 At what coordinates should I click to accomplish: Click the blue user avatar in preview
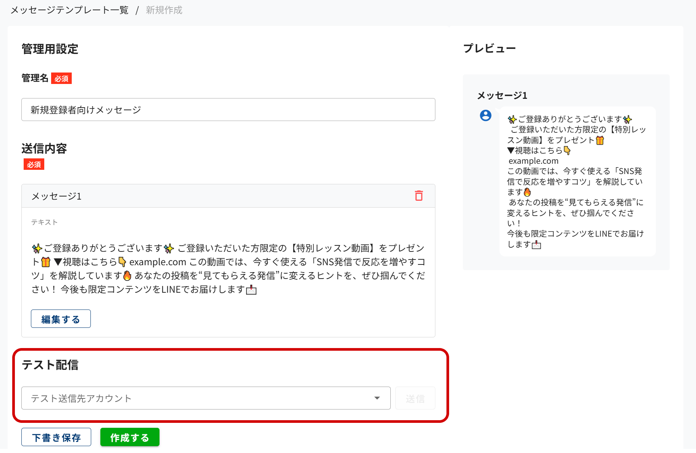click(485, 115)
